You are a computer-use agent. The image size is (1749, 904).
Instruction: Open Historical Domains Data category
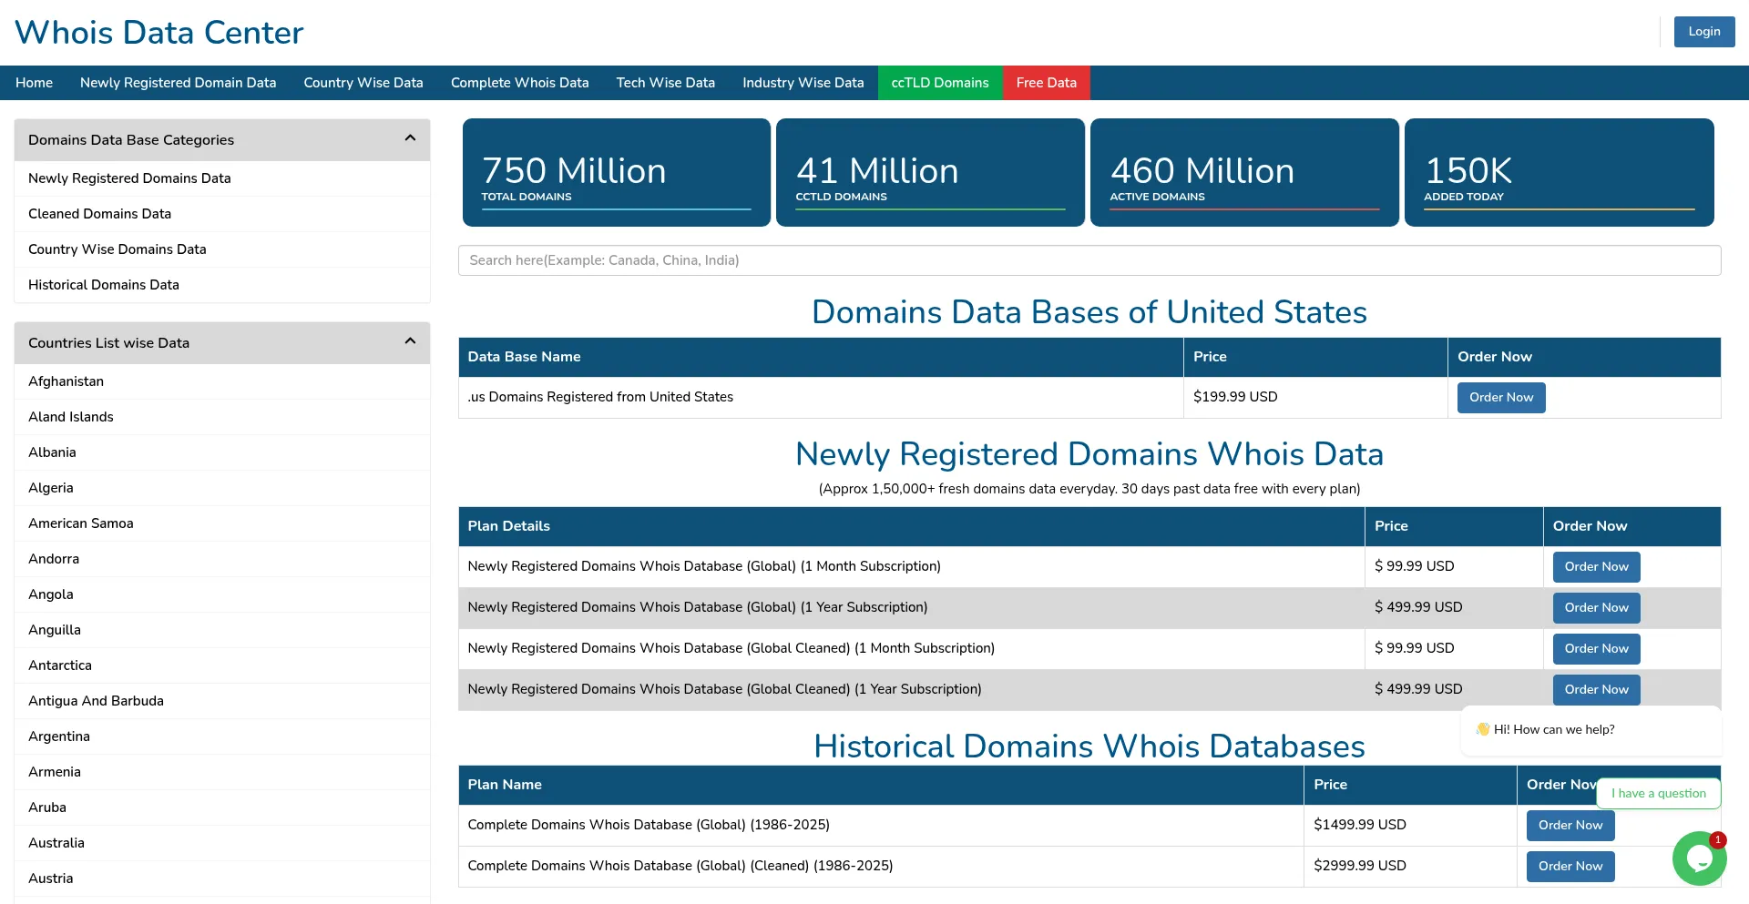(222, 285)
